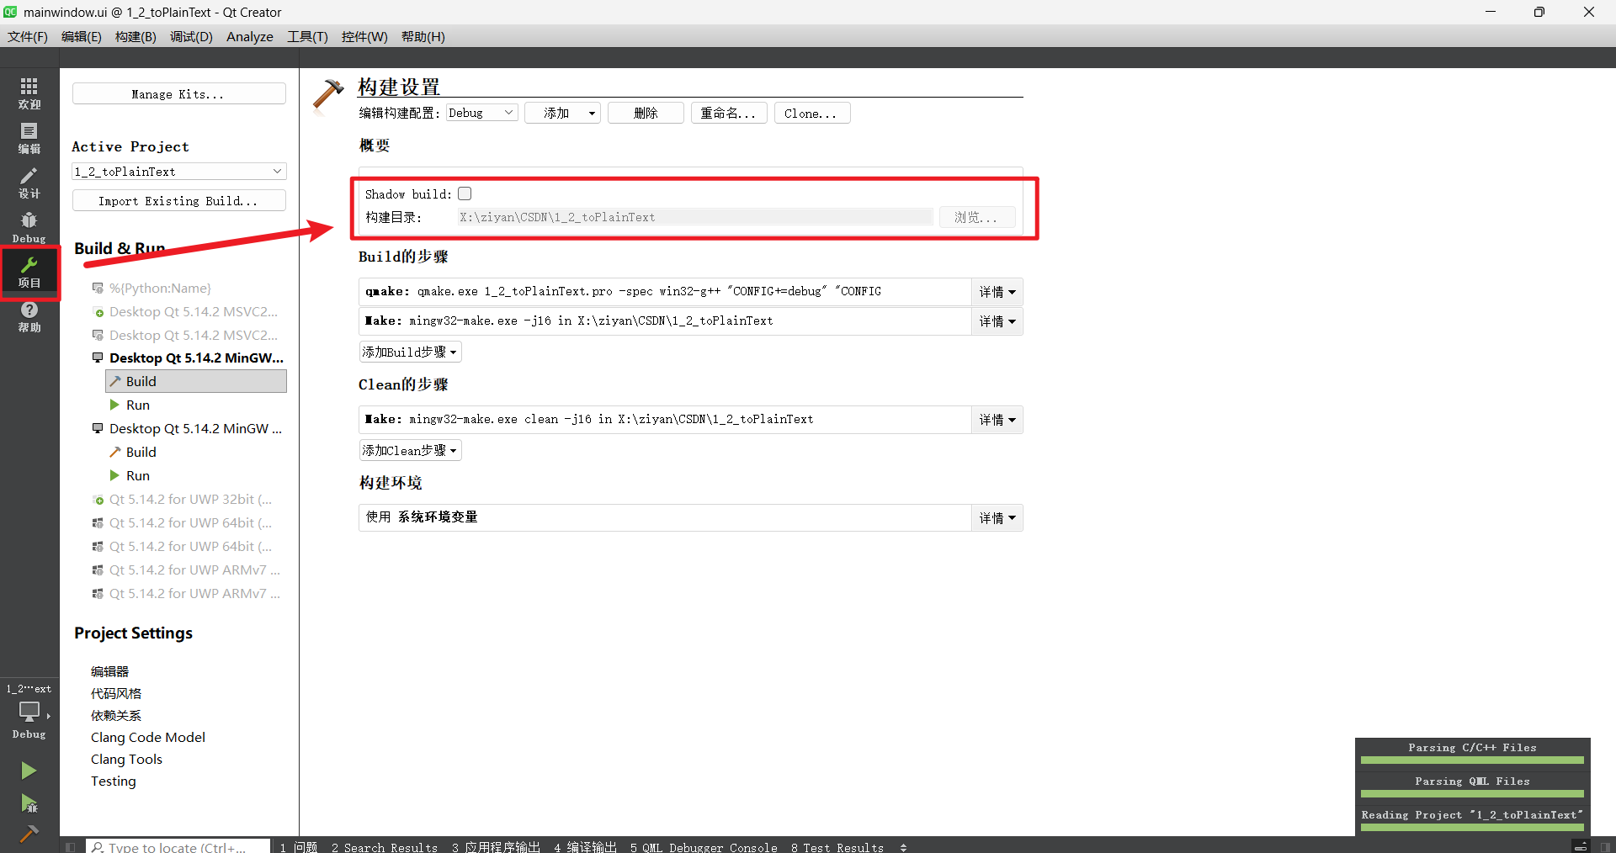
Task: Click 重命名 button
Action: 729,113
